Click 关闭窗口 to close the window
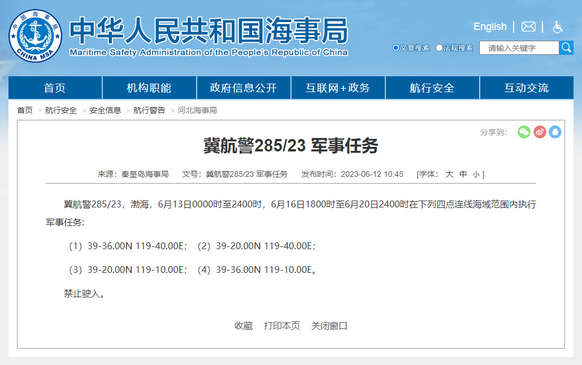The image size is (582, 365). [329, 326]
